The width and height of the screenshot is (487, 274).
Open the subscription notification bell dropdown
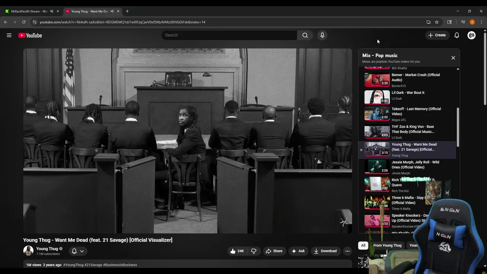(78, 251)
